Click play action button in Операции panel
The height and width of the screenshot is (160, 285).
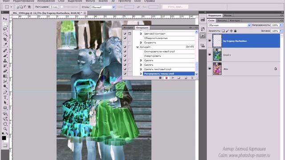(173, 78)
